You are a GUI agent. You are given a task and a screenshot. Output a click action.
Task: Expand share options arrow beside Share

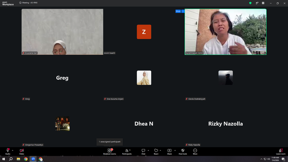175,150
